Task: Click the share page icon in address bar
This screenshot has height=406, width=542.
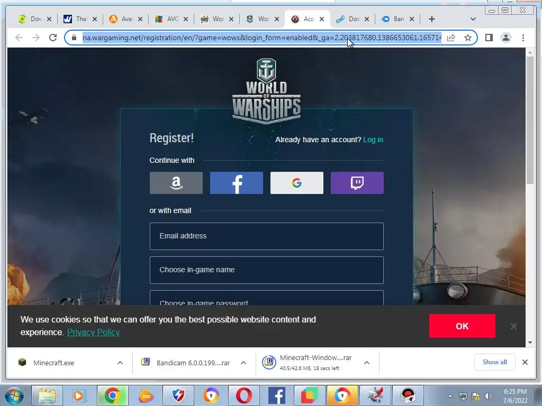Action: click(451, 38)
